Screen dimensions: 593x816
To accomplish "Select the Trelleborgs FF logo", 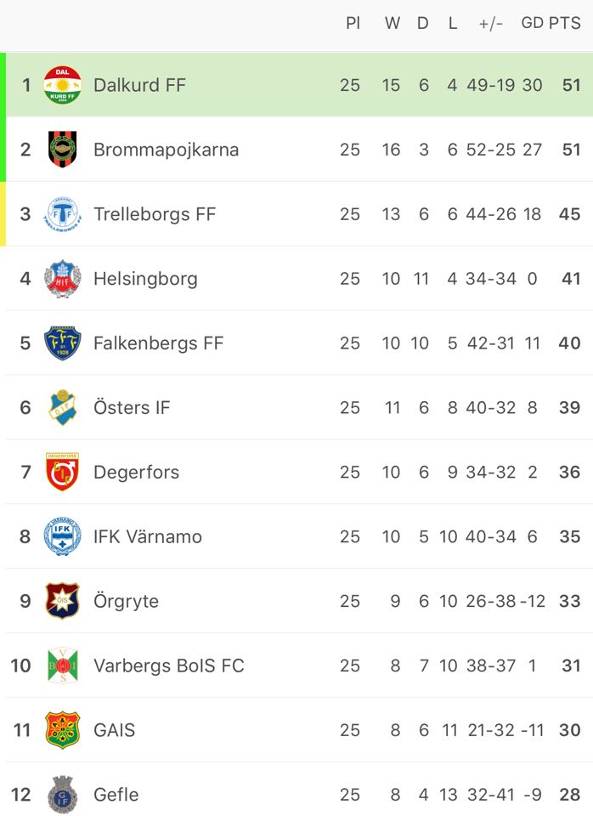I will click(62, 214).
